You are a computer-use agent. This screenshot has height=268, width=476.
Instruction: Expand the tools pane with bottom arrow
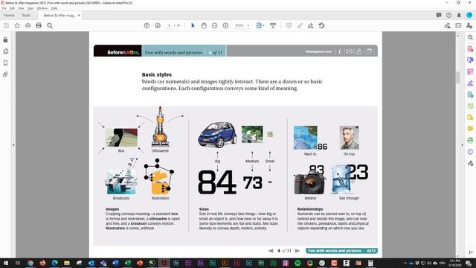470,252
